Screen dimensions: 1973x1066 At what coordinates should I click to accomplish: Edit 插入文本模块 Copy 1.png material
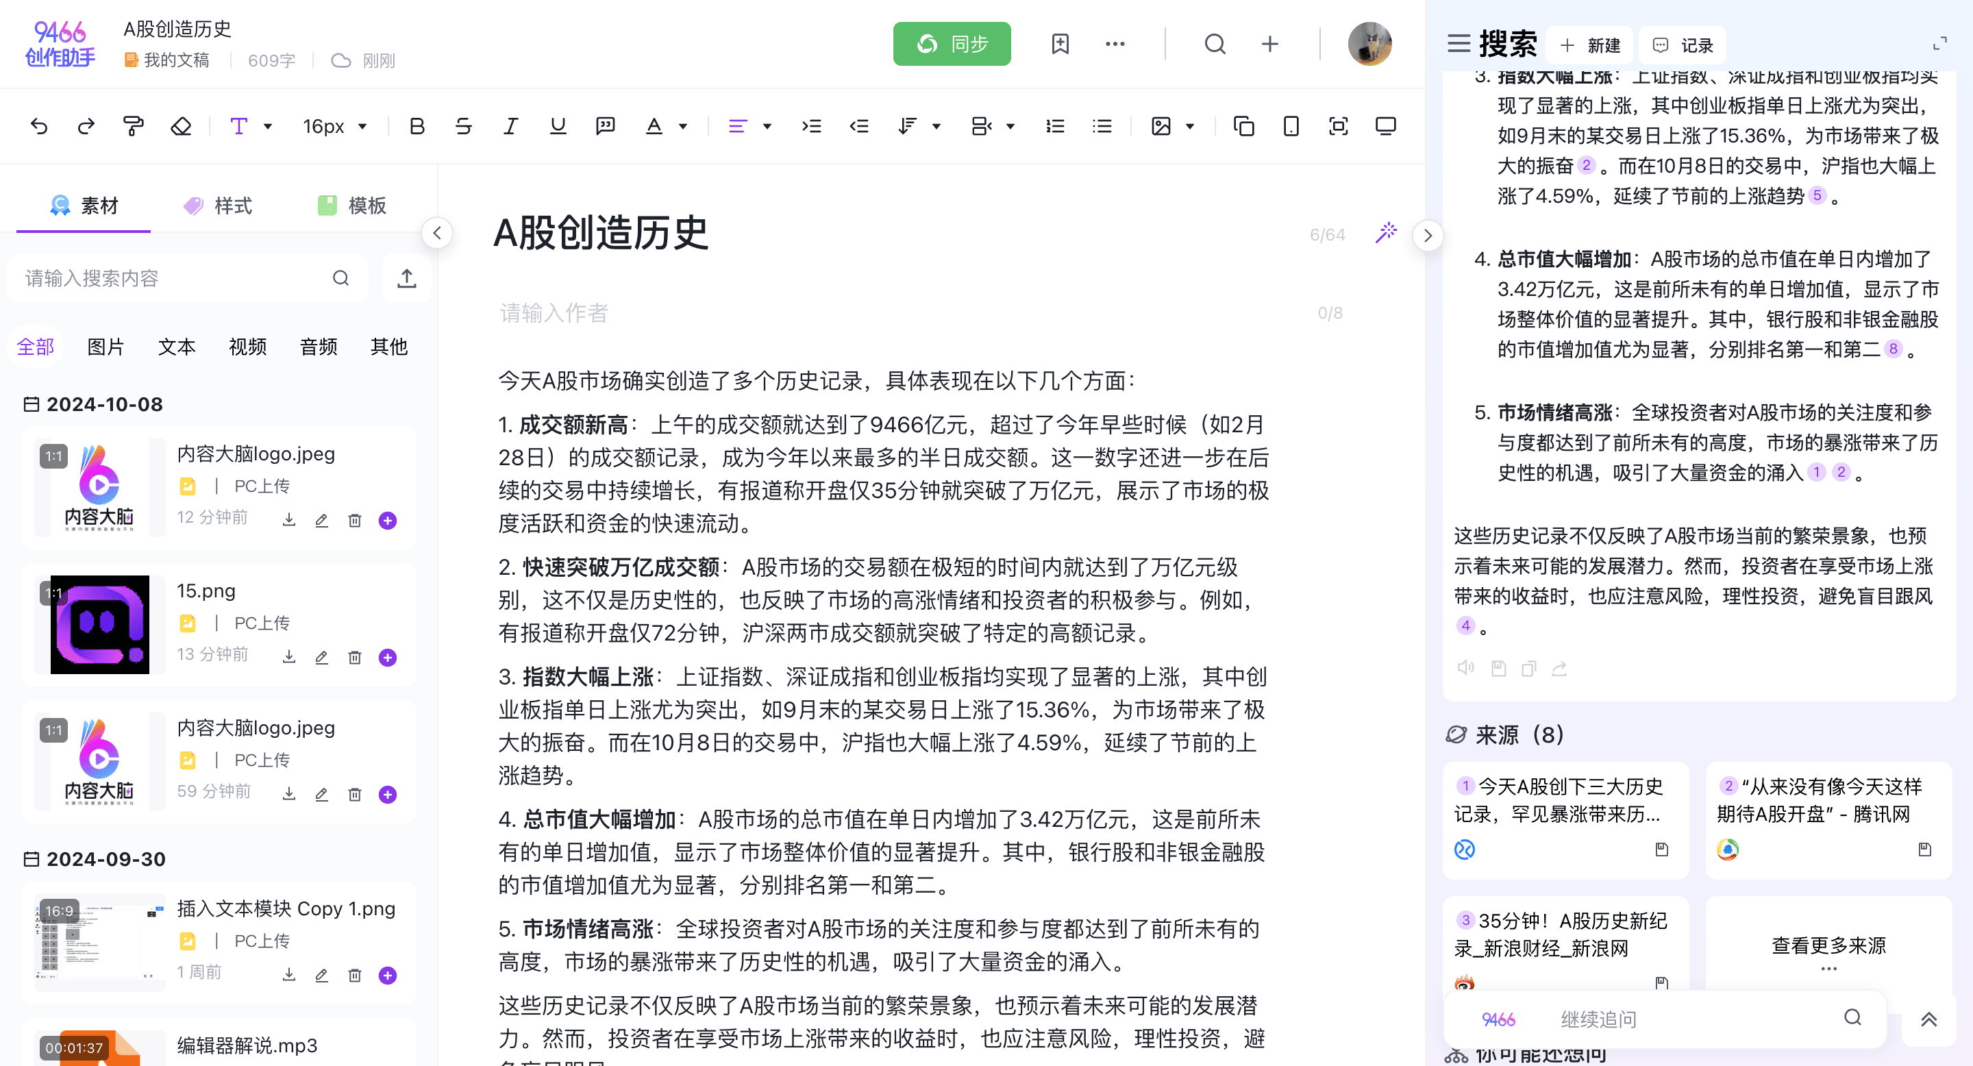click(x=322, y=975)
